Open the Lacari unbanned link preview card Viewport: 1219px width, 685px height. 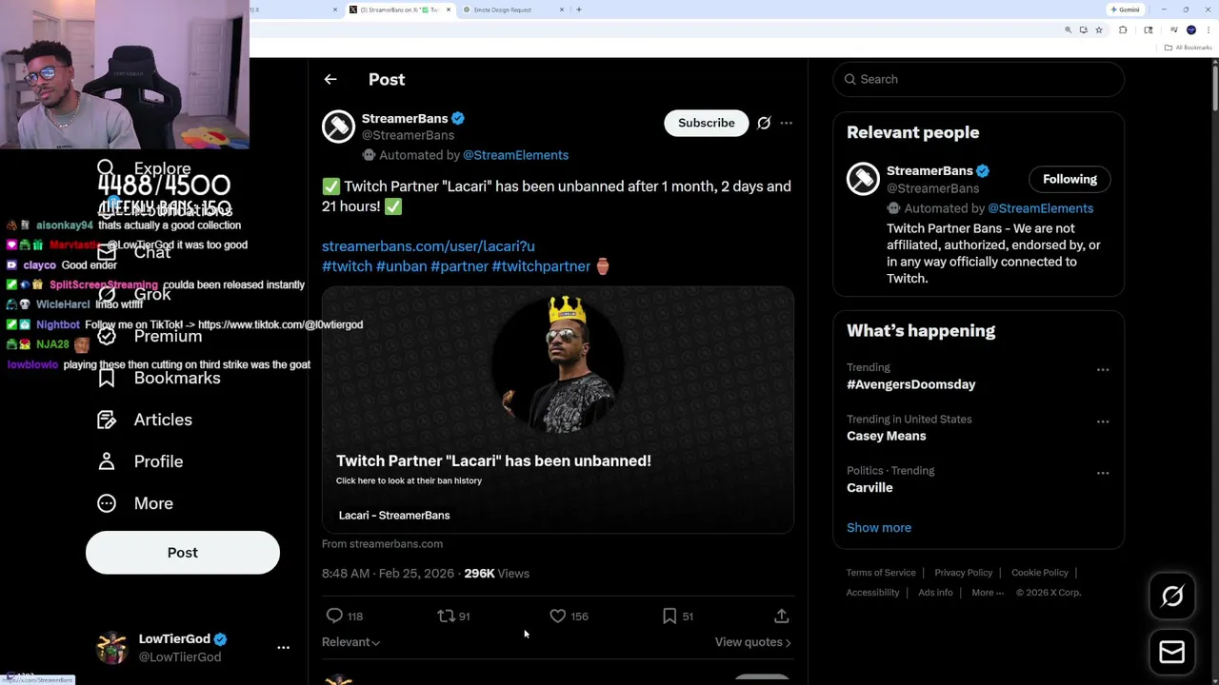pos(557,409)
